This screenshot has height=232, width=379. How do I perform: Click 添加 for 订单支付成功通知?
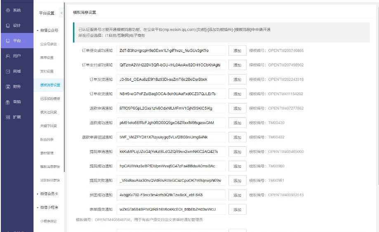click(238, 65)
